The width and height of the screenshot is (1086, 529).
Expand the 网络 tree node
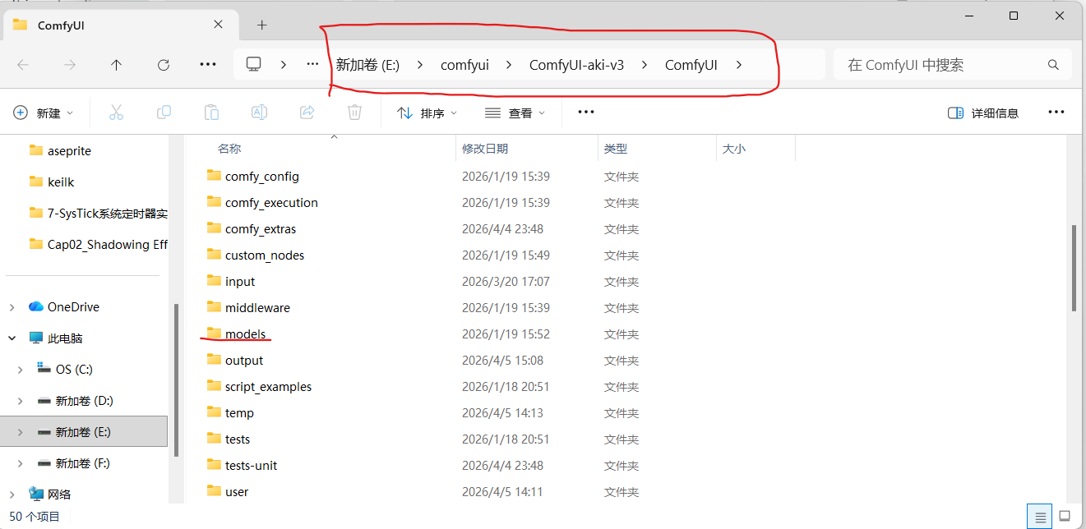(12, 494)
